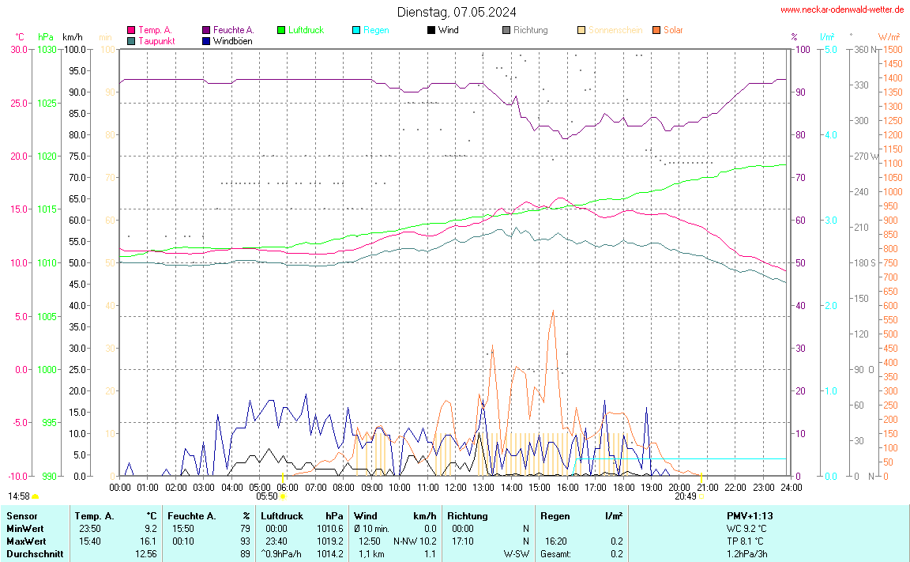The image size is (910, 562).
Task: Click the cyan Regen legend square
Action: tap(356, 30)
